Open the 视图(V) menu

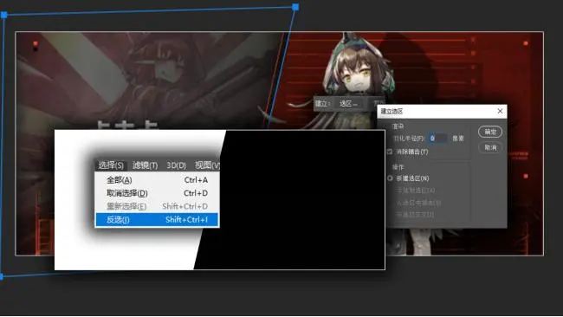pyautogui.click(x=207, y=165)
